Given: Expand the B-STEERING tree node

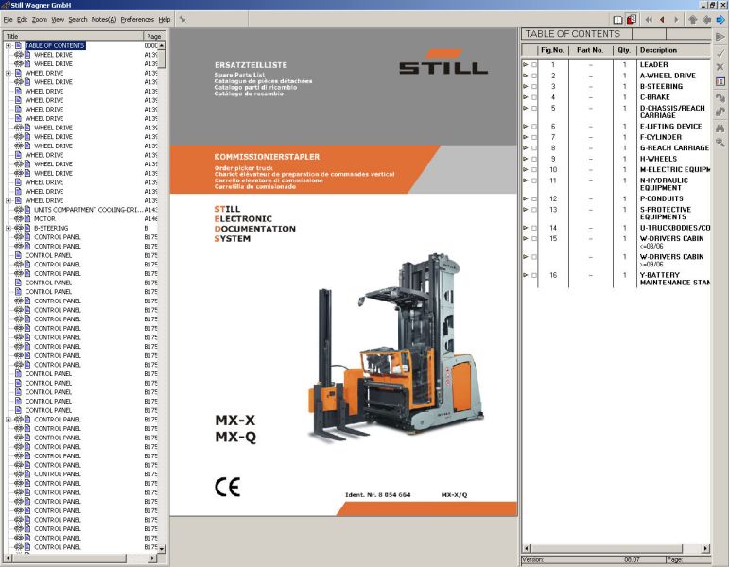Looking at the screenshot, I should (x=9, y=228).
